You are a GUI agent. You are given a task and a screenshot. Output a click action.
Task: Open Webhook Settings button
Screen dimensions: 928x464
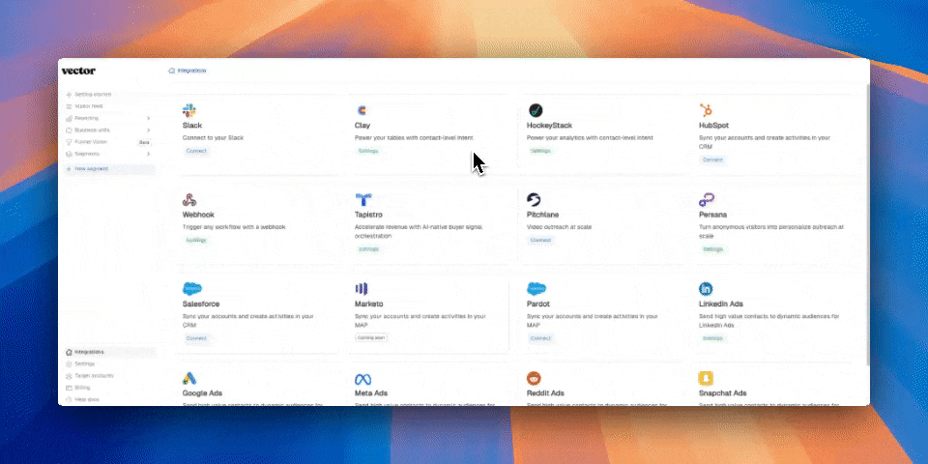click(x=196, y=241)
